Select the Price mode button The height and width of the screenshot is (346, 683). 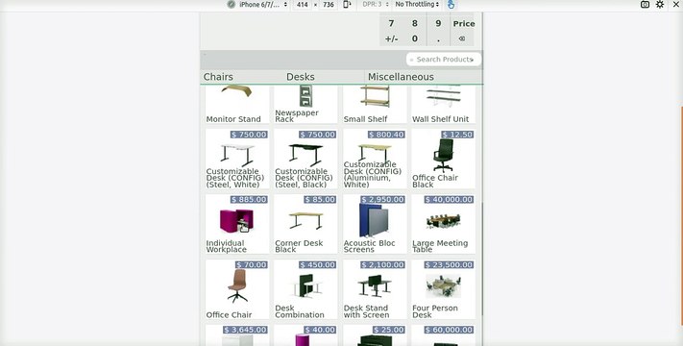pyautogui.click(x=463, y=23)
